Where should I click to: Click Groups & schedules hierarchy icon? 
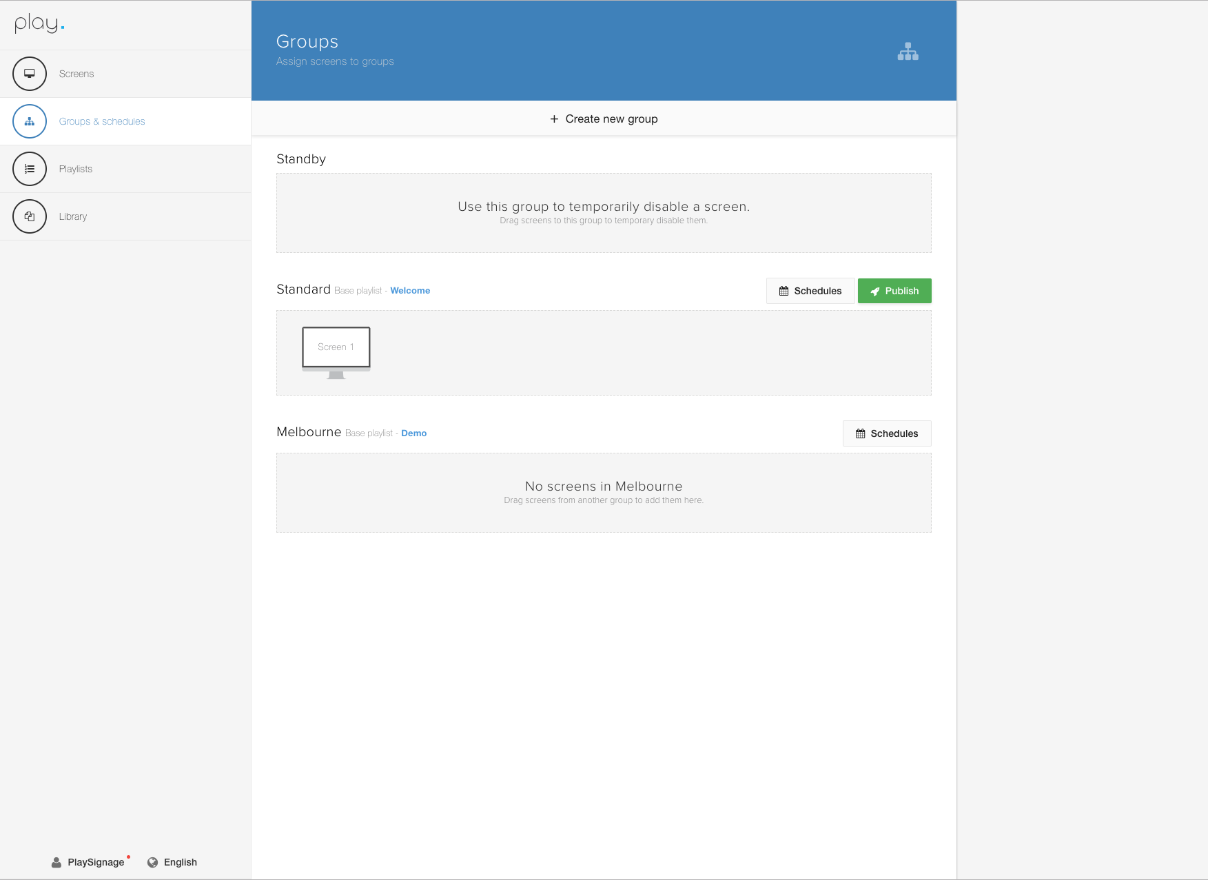click(30, 121)
